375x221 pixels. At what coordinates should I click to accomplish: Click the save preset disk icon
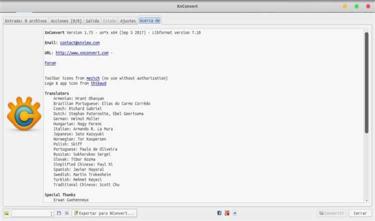pos(59,213)
